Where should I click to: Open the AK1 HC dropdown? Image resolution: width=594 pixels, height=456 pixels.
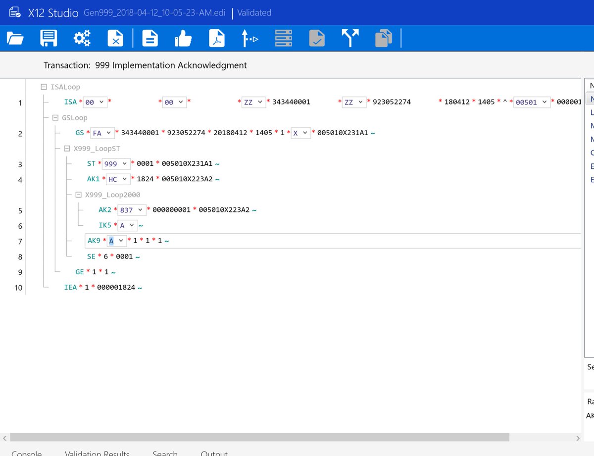click(x=118, y=179)
